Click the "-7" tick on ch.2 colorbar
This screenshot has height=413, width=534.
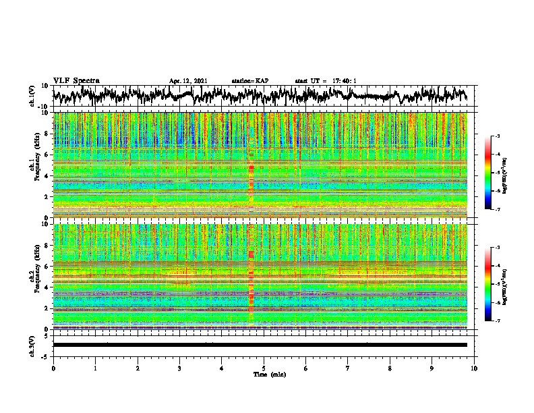pos(497,321)
